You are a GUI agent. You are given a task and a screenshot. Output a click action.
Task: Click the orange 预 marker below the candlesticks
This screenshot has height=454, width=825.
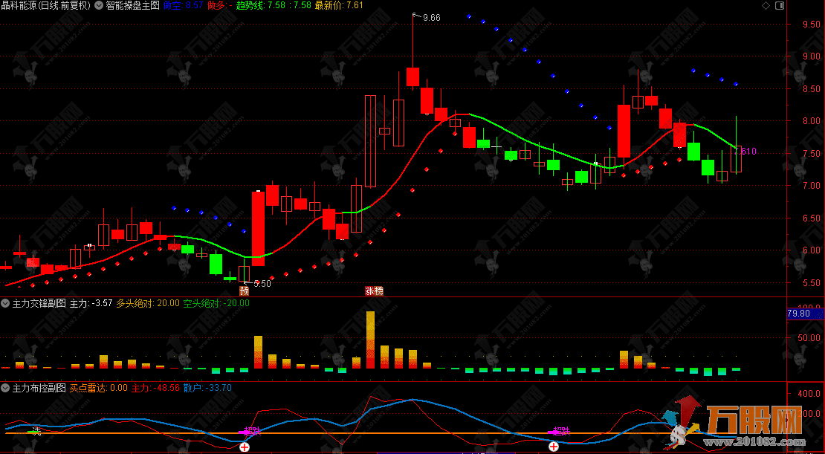click(244, 291)
